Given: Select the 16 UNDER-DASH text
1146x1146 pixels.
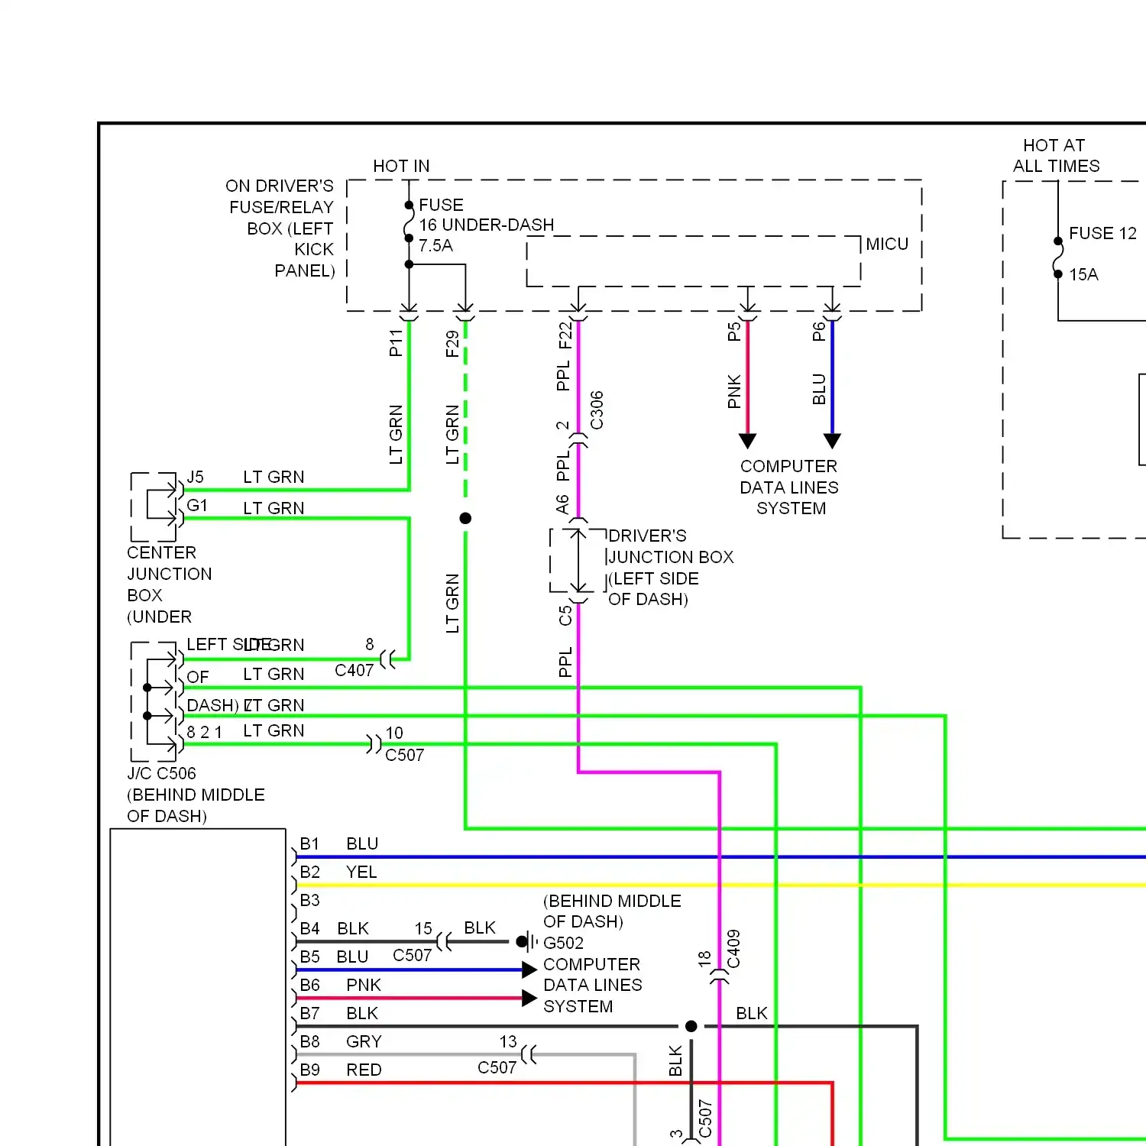Looking at the screenshot, I should 487,225.
